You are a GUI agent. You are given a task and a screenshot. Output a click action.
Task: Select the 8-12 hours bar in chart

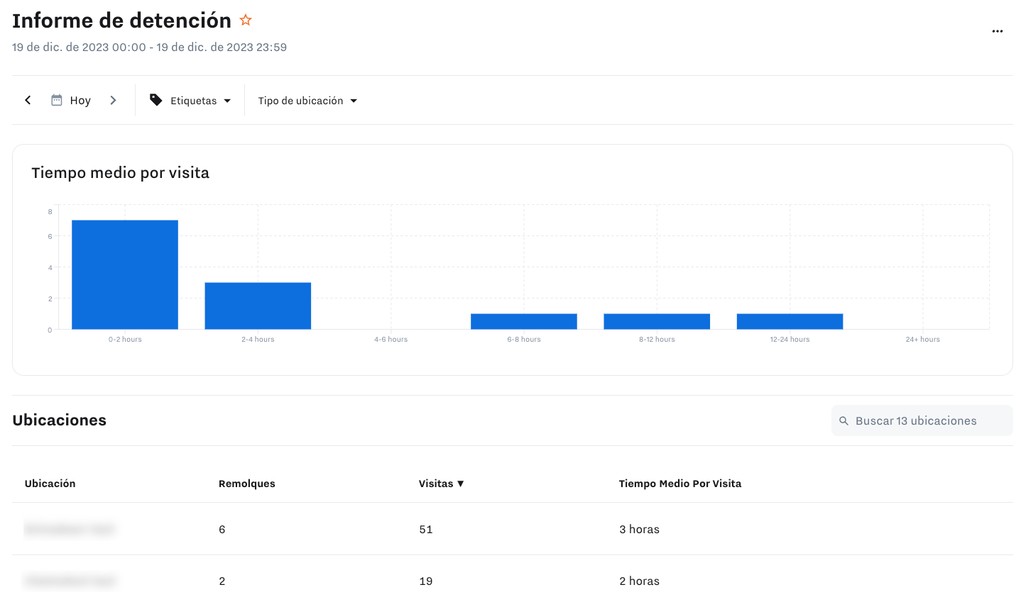[x=657, y=321]
